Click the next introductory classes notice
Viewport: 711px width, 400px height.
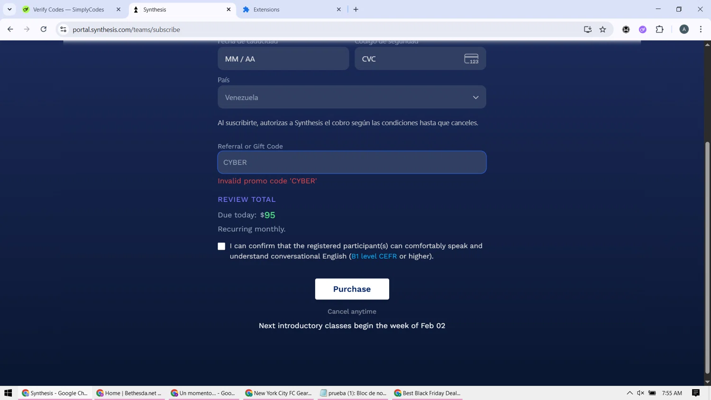tap(352, 326)
